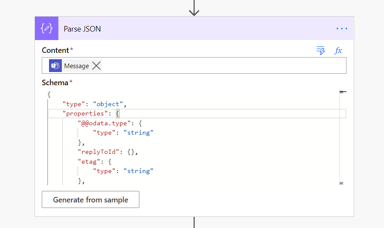Click the Teams icon in Message token
This screenshot has width=384, height=228.
pos(55,66)
